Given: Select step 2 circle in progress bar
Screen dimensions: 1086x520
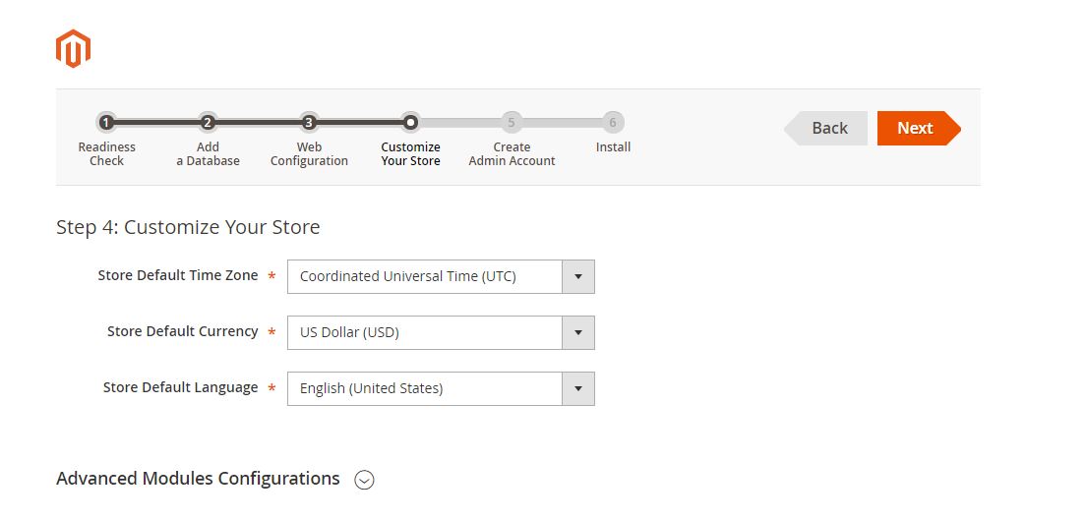Looking at the screenshot, I should click(x=208, y=123).
